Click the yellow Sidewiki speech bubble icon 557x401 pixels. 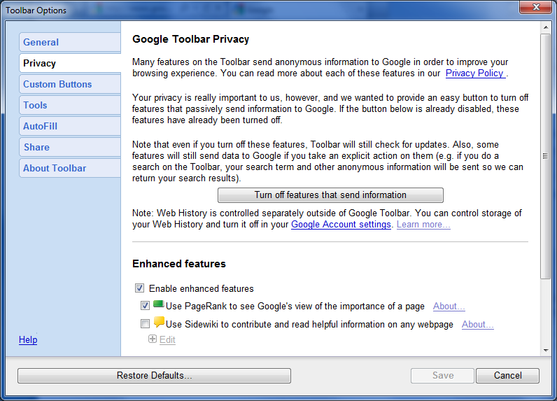click(159, 323)
